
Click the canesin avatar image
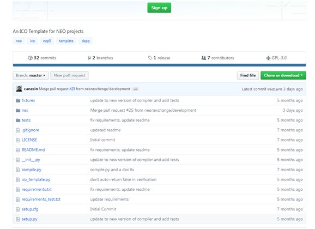[19, 89]
